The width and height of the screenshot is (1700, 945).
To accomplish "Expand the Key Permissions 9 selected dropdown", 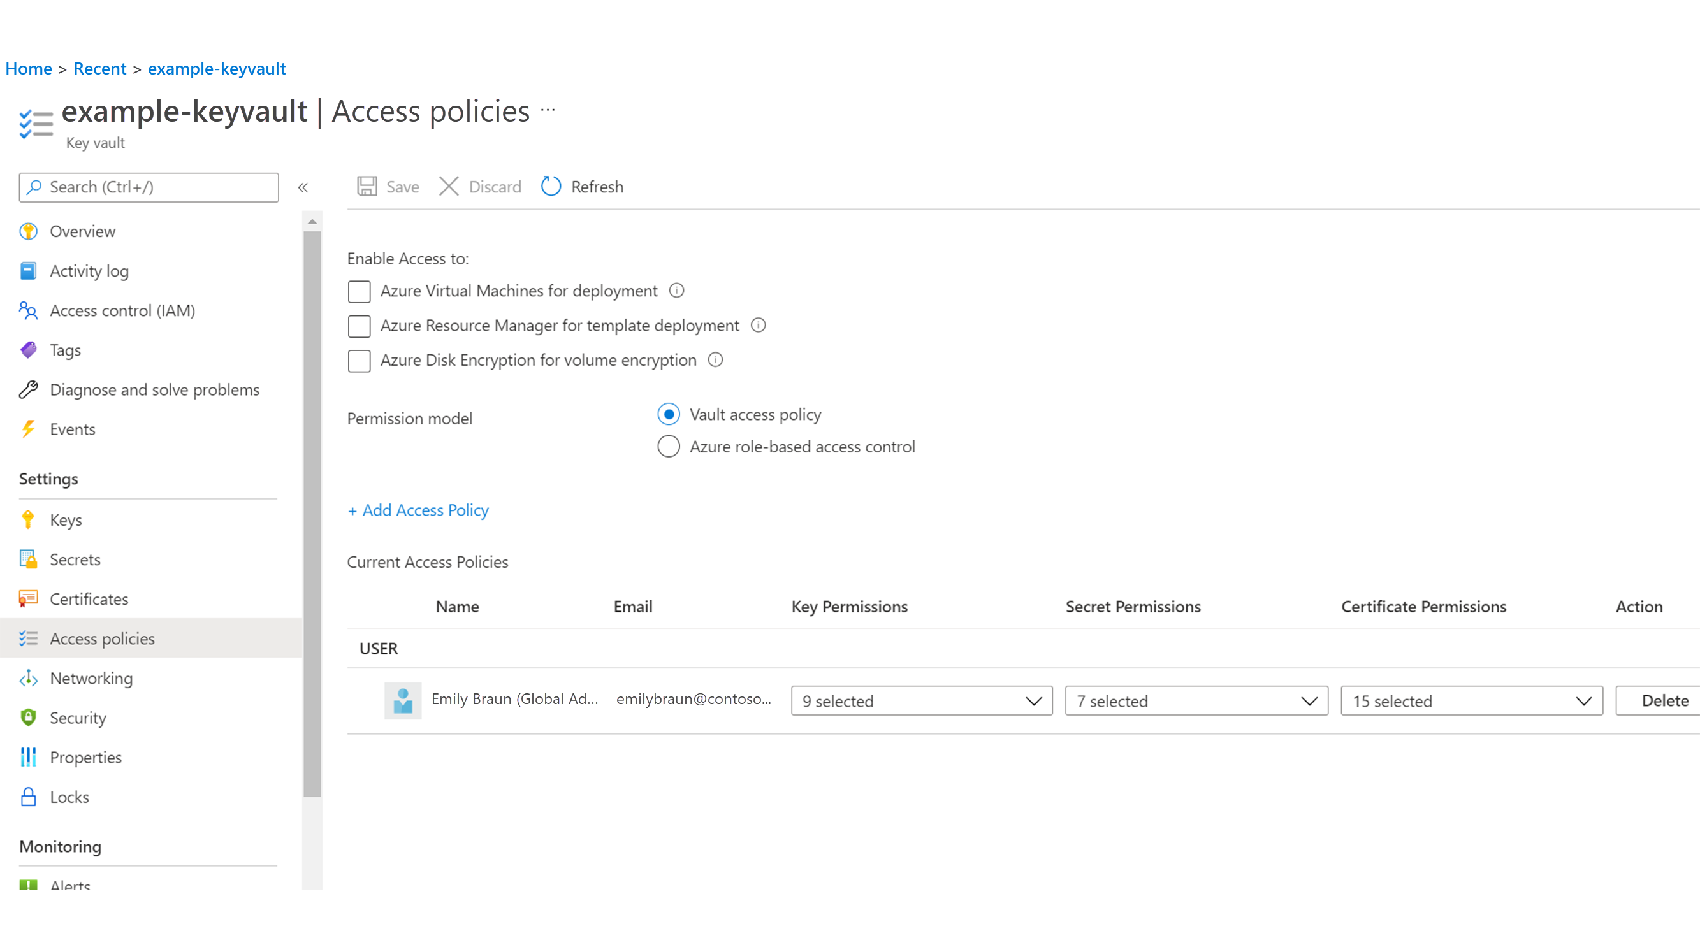I will pos(922,701).
